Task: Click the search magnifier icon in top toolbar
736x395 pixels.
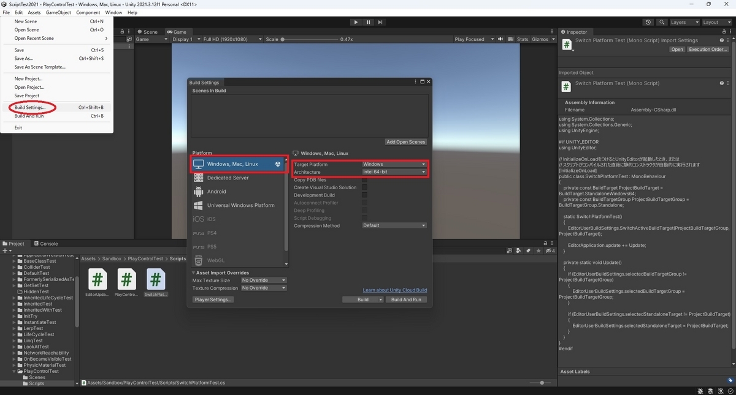Action: pyautogui.click(x=662, y=22)
